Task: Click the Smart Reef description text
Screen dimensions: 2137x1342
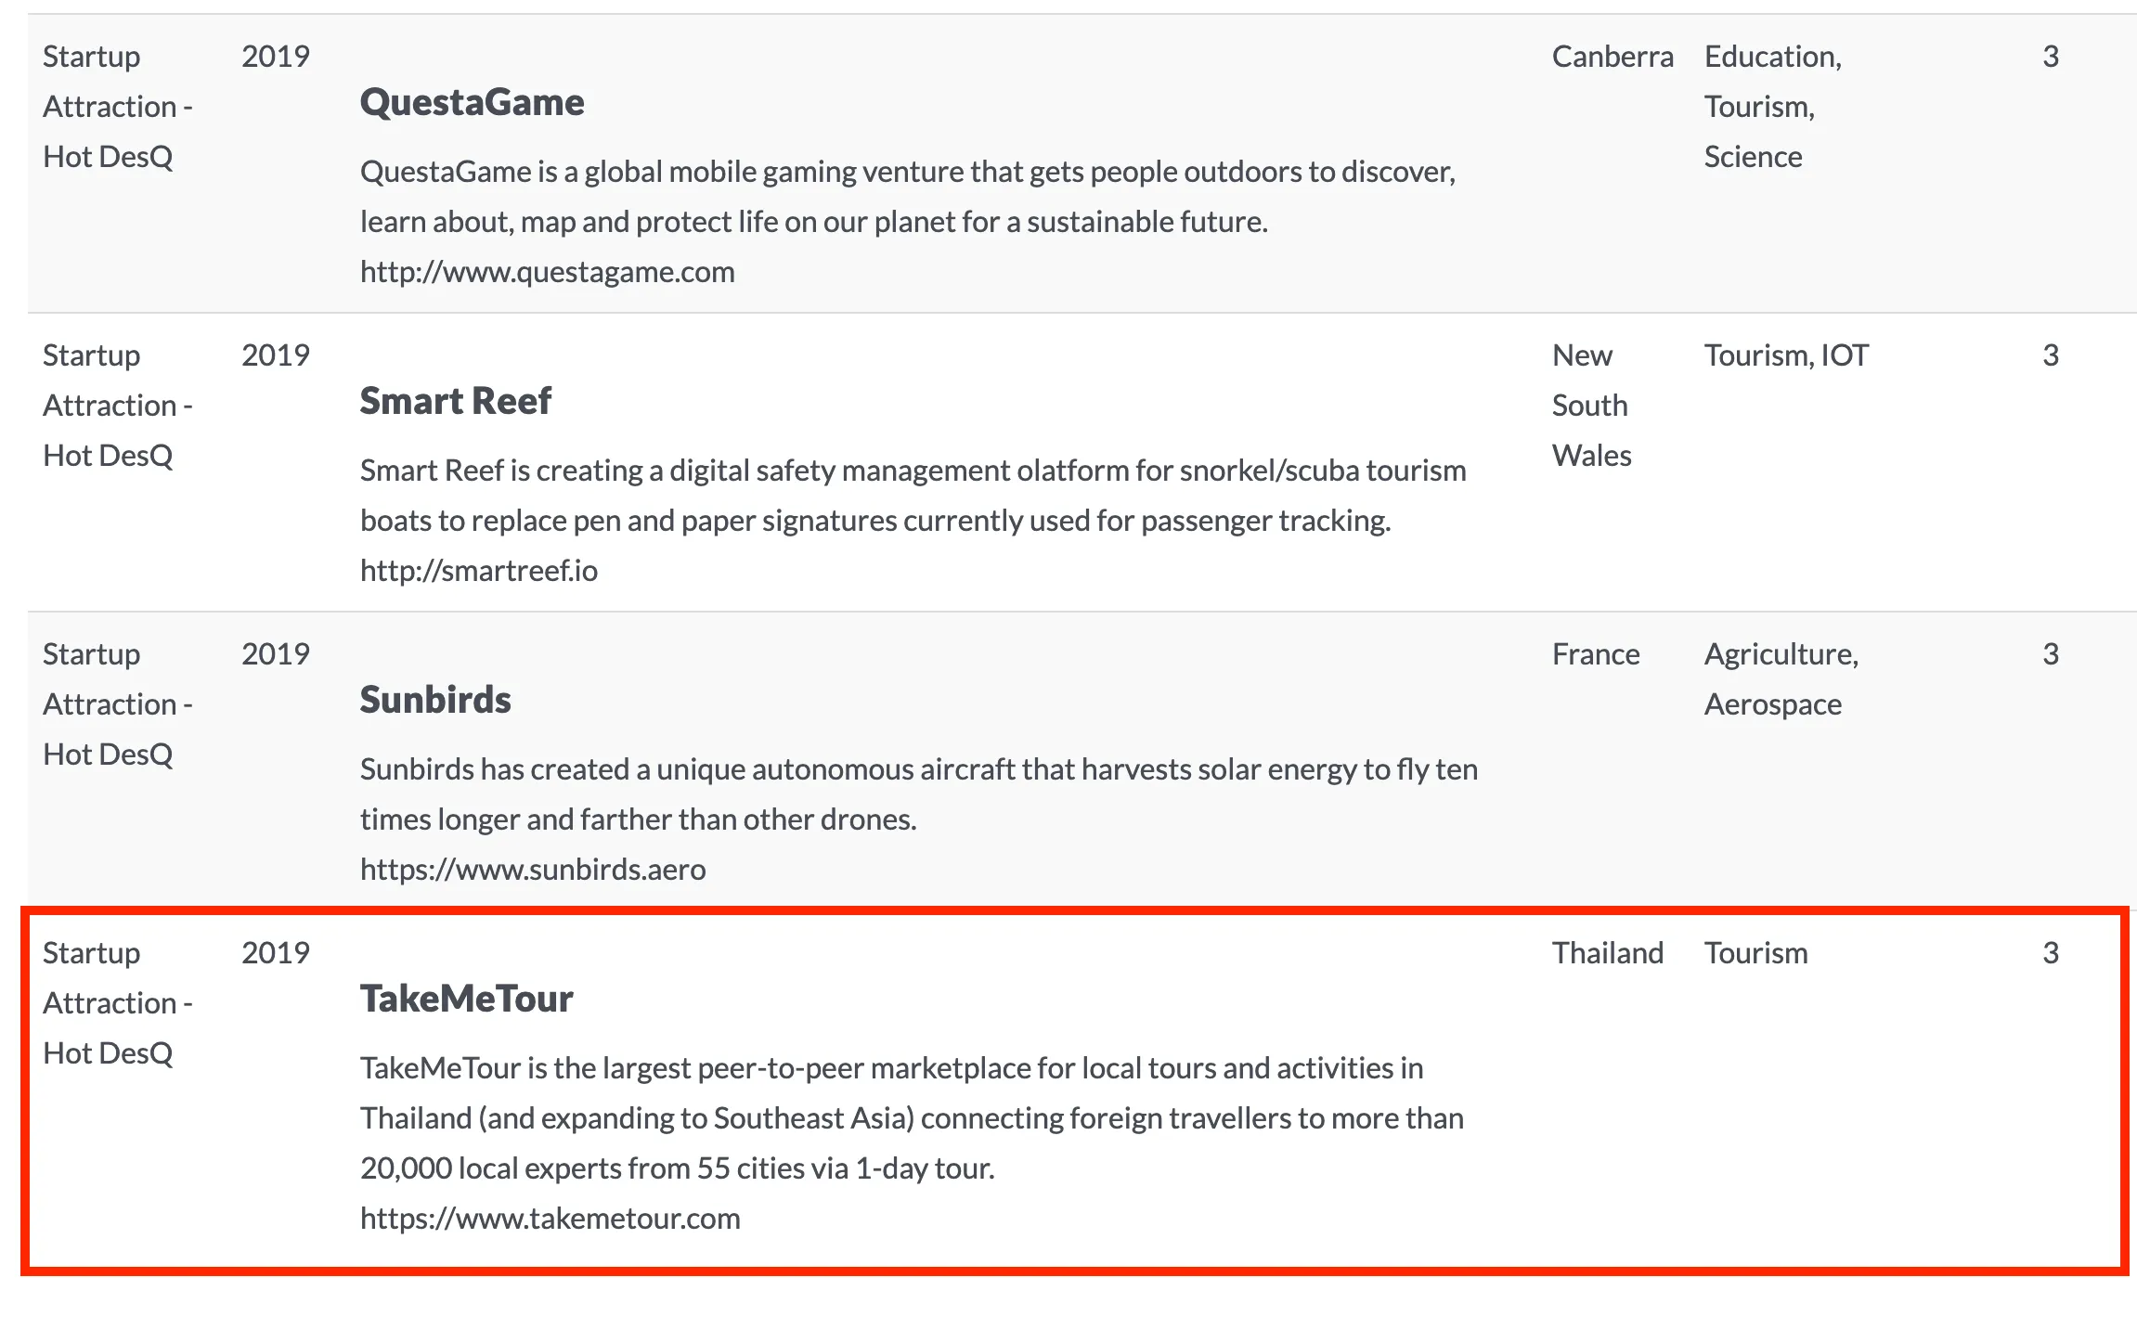Action: pyautogui.click(x=913, y=496)
